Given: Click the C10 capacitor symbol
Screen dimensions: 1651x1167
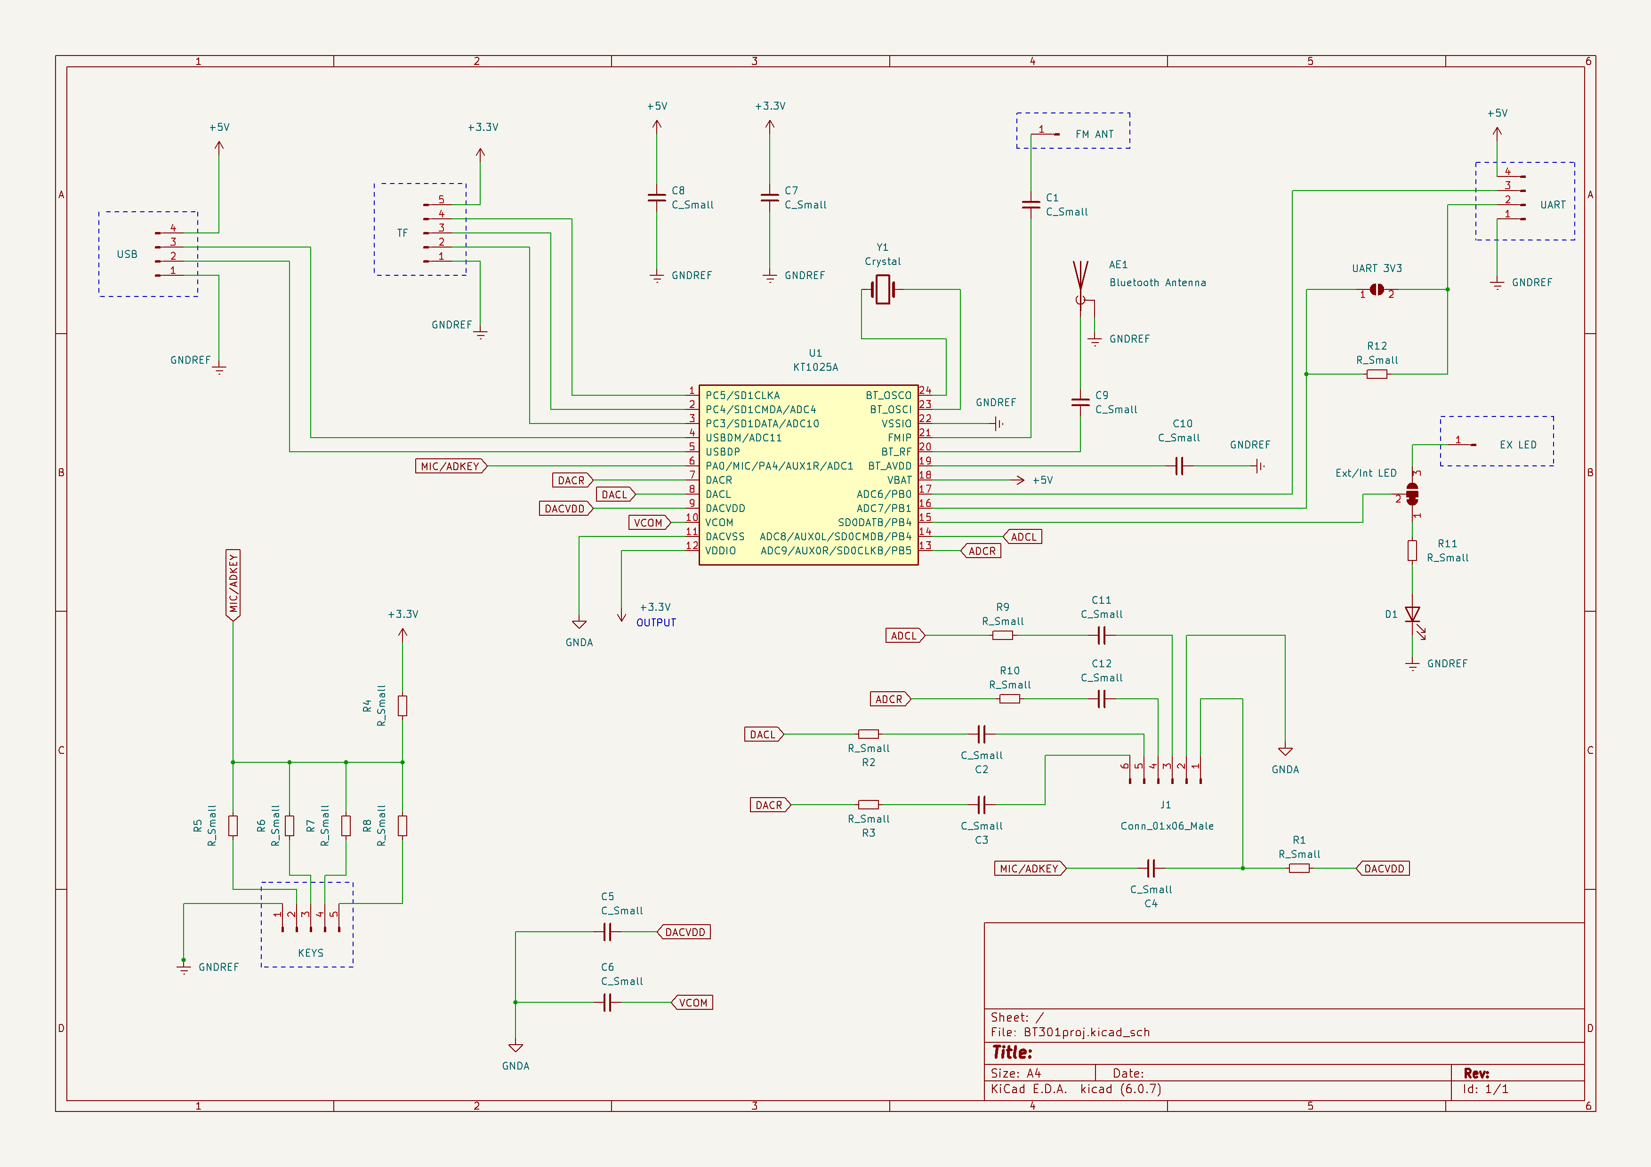Looking at the screenshot, I should click(1179, 466).
